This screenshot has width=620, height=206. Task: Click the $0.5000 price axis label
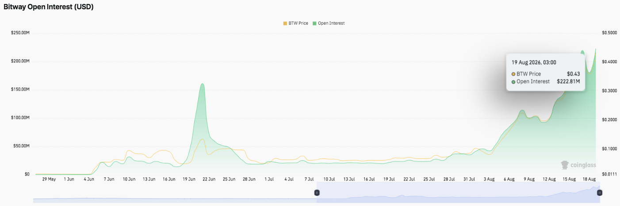(x=610, y=33)
